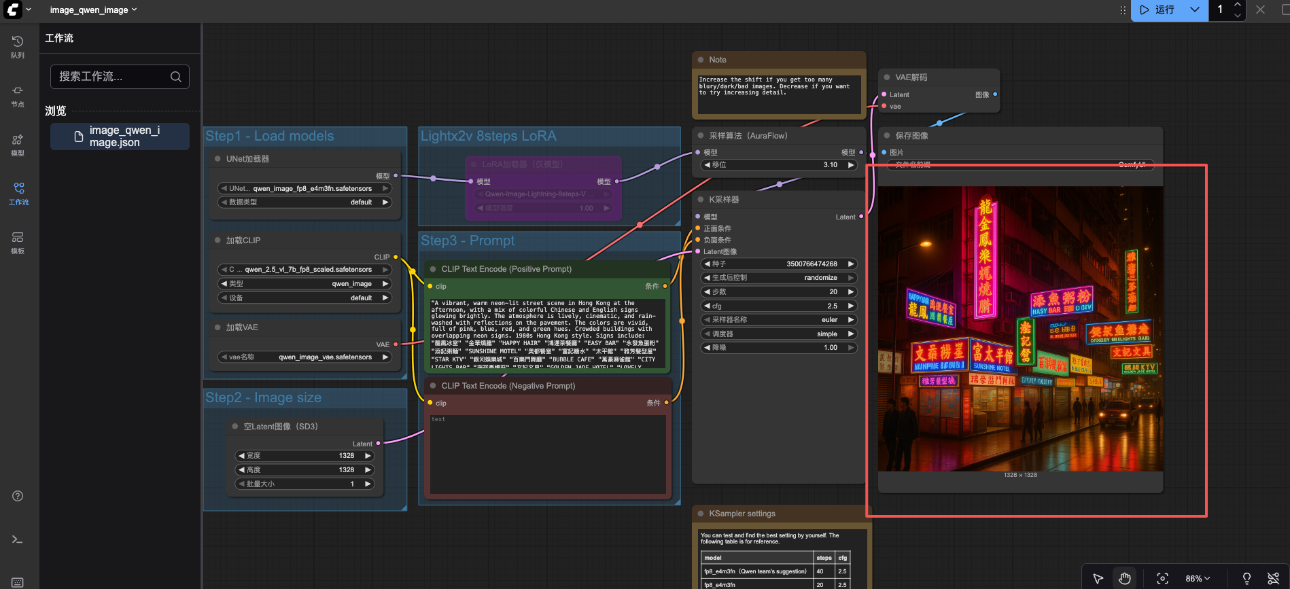The width and height of the screenshot is (1290, 589).
Task: Collapse the VAE解码 node via its title dot
Action: [x=887, y=77]
